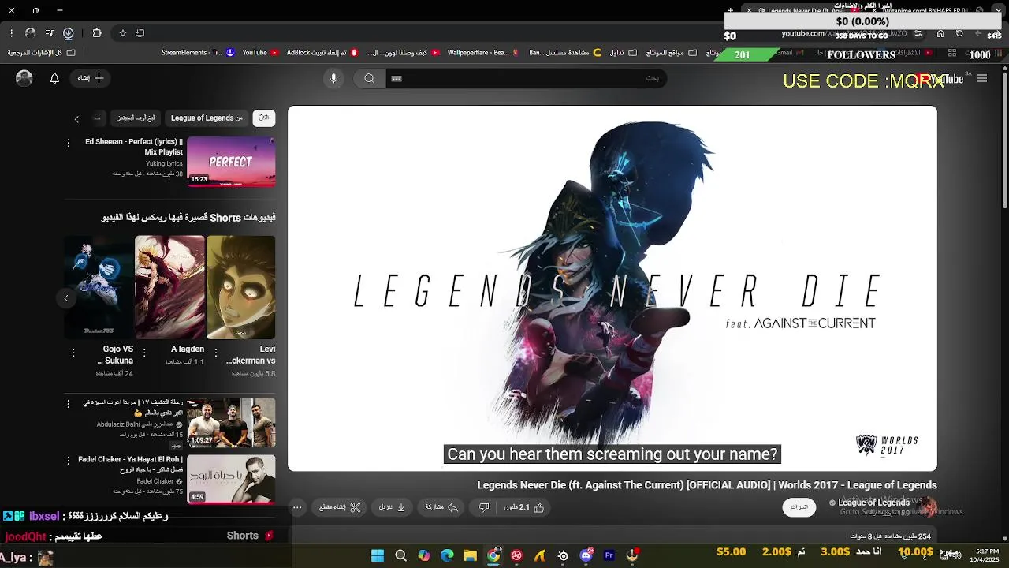1009x568 pixels.
Task: Select the filter chip beside League of Legends
Action: pos(136,118)
